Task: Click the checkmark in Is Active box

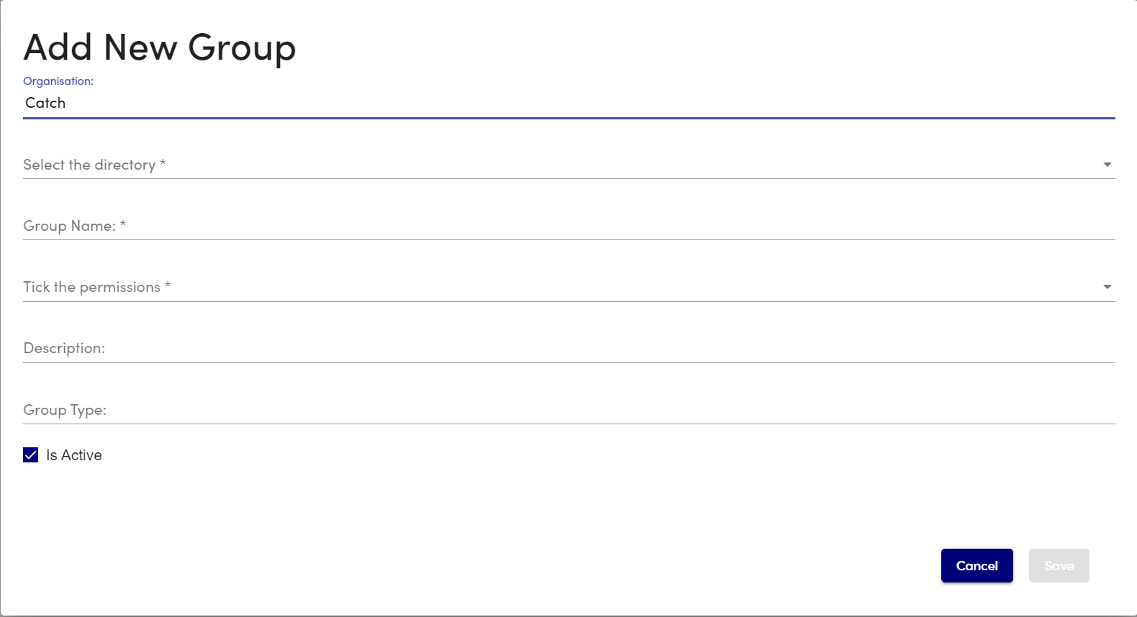Action: pyautogui.click(x=31, y=455)
